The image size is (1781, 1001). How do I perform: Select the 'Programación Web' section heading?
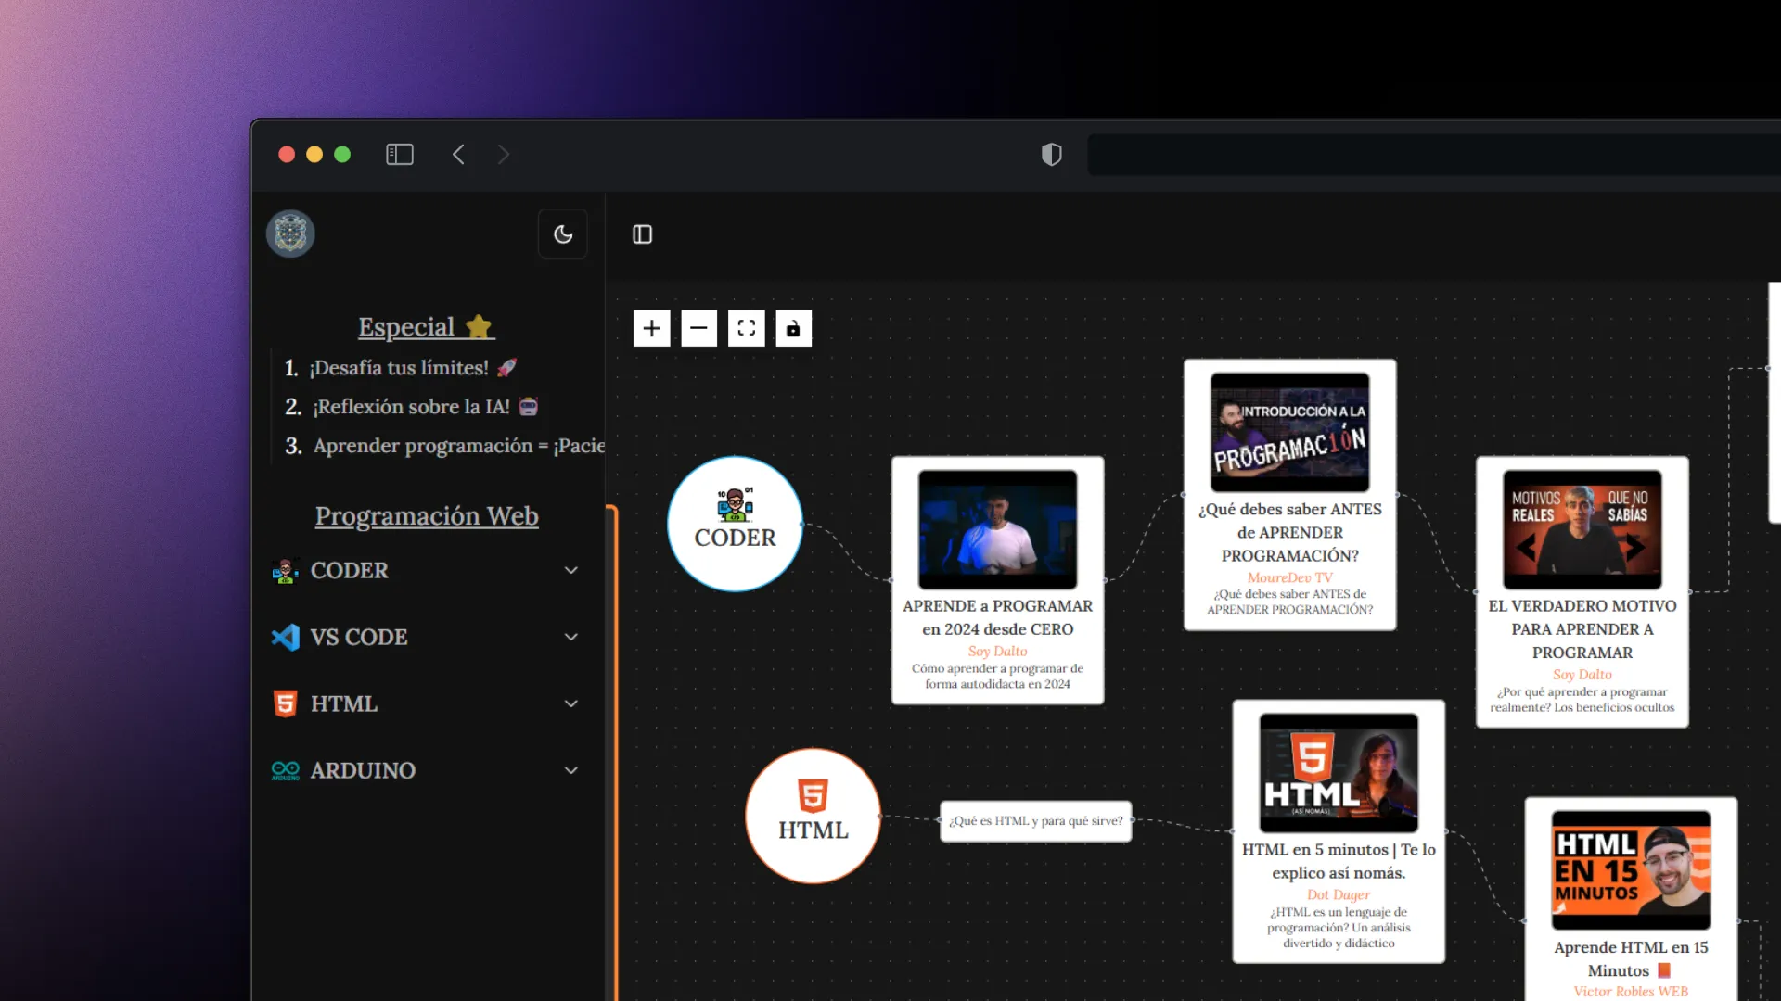427,516
